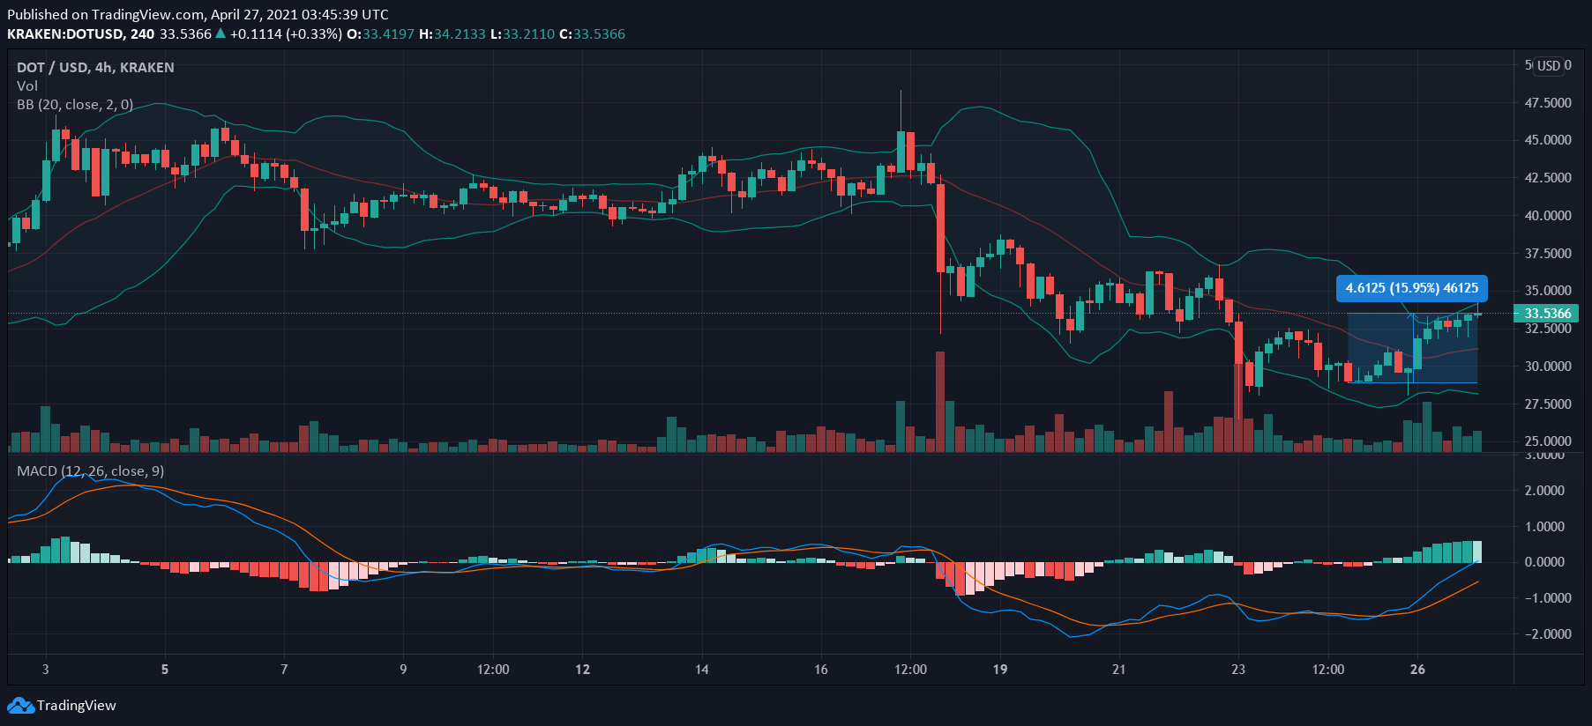Click the 45.0000 price axis label
Viewport: 1592px width, 726px height.
[x=1548, y=139]
